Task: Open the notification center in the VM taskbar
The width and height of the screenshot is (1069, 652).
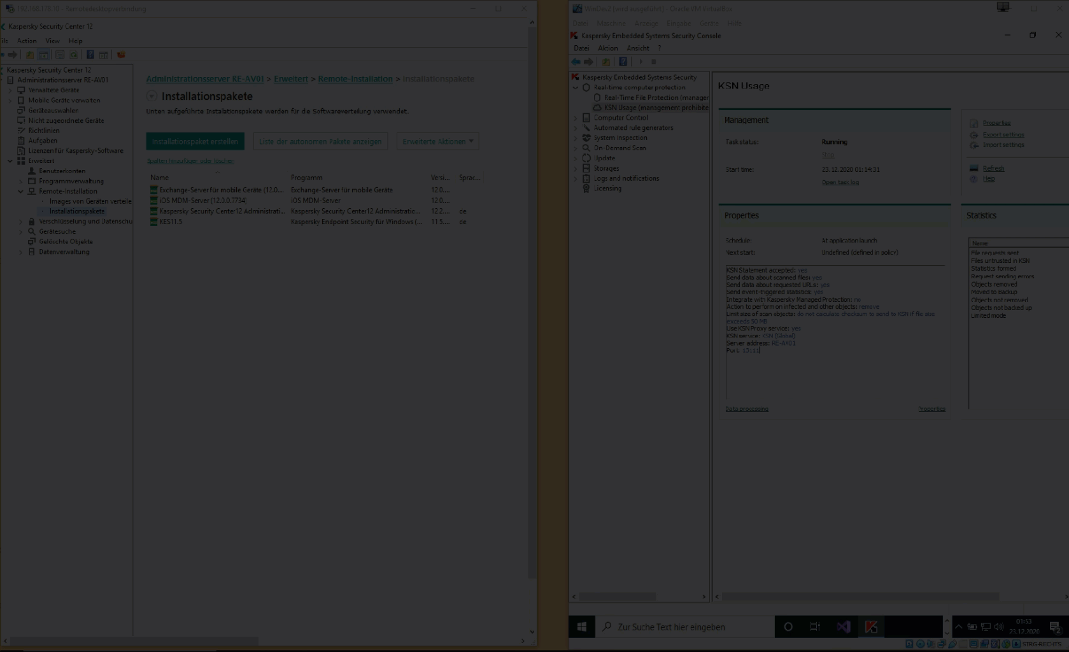Action: 1055,627
